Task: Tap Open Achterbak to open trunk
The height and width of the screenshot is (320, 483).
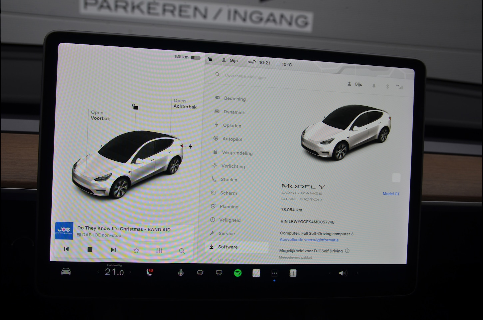Action: (x=185, y=104)
